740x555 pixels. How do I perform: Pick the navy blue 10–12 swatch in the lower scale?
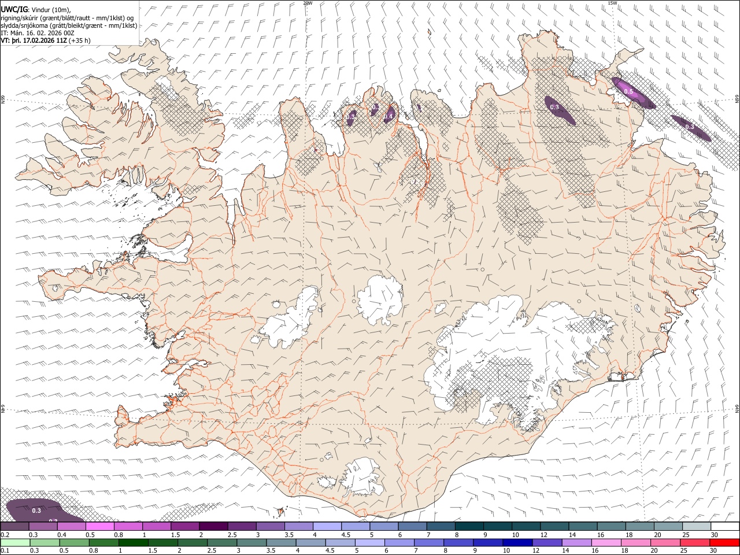[x=517, y=542]
